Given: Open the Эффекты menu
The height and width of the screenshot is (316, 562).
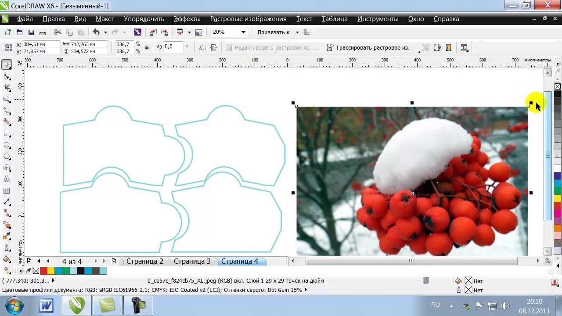Looking at the screenshot, I should tap(187, 19).
